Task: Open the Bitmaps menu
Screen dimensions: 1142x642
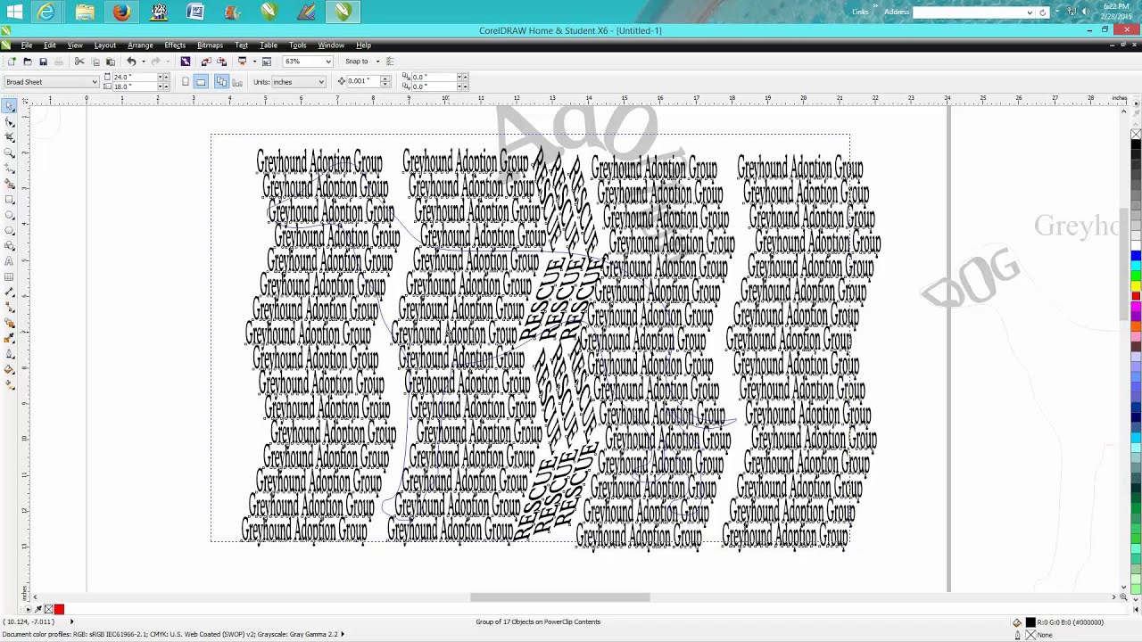Action: [210, 45]
